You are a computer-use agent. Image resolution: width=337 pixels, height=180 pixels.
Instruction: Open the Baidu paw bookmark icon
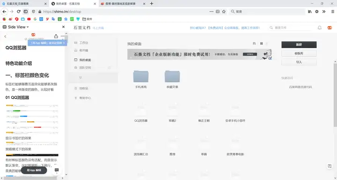click(x=66, y=19)
